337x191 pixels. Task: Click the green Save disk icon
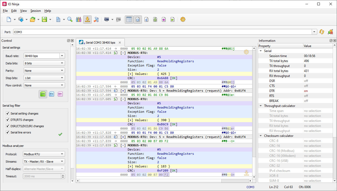pyautogui.click(x=44, y=19)
